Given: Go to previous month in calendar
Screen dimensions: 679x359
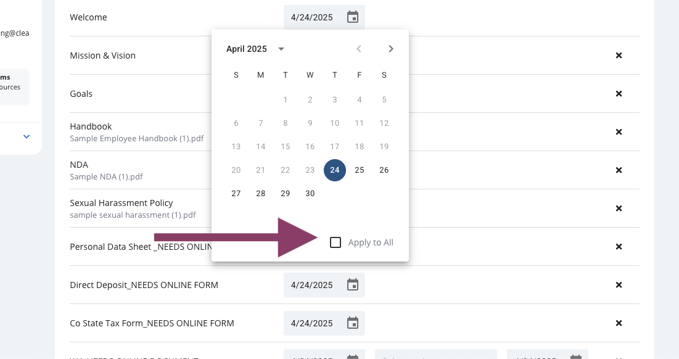Looking at the screenshot, I should click(358, 49).
